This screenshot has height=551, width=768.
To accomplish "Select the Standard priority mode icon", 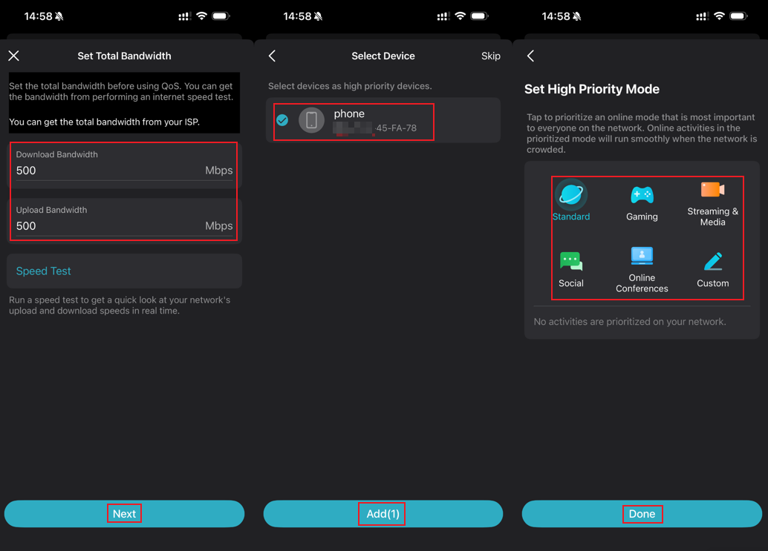I will tap(570, 196).
